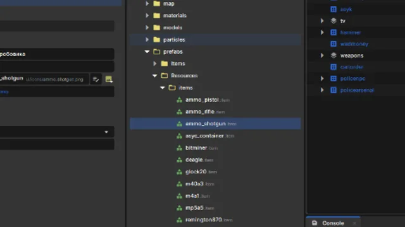Click the models folder icon
The width and height of the screenshot is (405, 227).
point(156,27)
